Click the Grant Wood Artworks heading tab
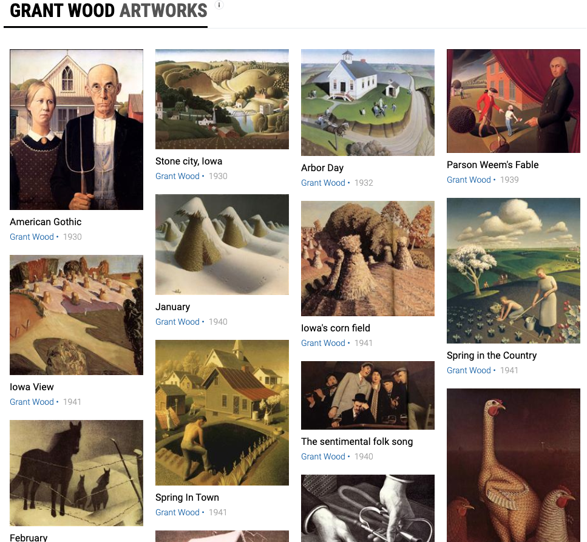The image size is (587, 542). 108,12
